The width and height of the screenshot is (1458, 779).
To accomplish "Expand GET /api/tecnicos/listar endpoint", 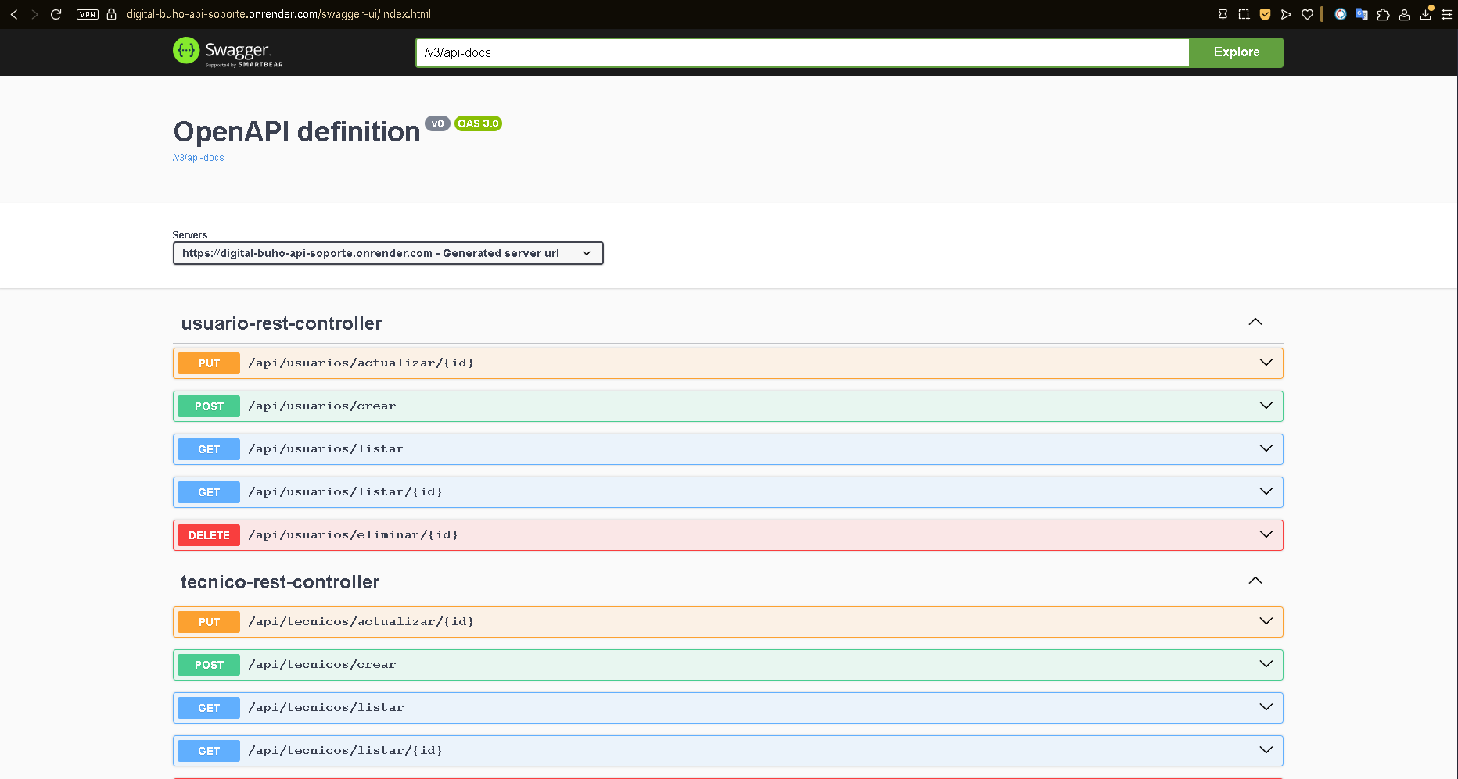I will point(728,708).
